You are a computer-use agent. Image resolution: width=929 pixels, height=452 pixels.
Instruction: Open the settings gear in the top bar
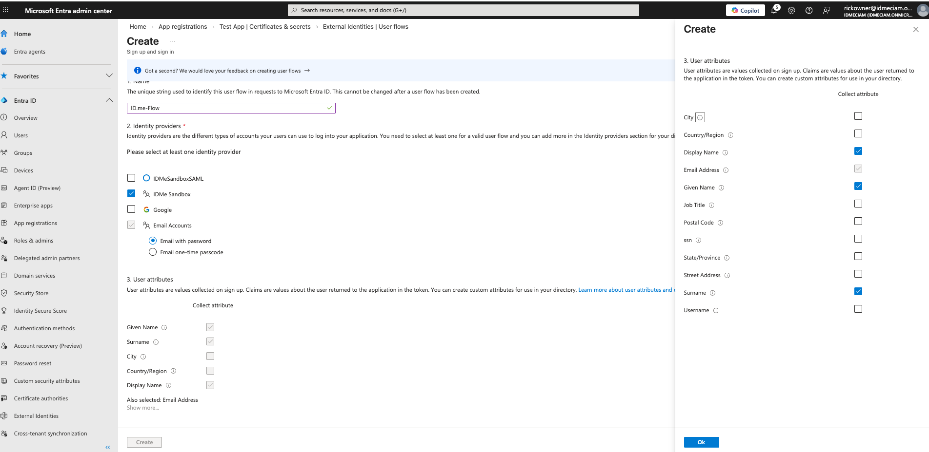pos(791,10)
